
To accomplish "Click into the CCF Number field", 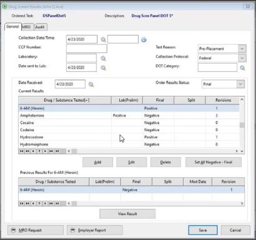I will pos(87,49).
